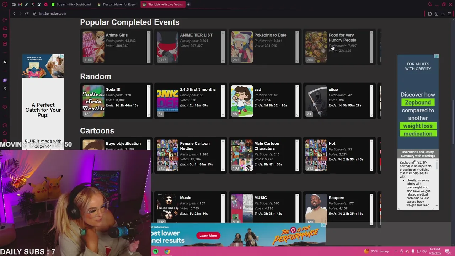Reload the current page

[27, 14]
